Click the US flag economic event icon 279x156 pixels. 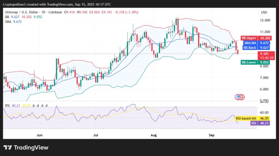coord(239,97)
